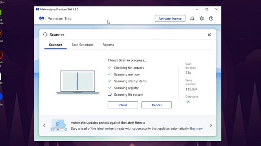Switch to the Scanner tab
The width and height of the screenshot is (261, 146).
55,45
